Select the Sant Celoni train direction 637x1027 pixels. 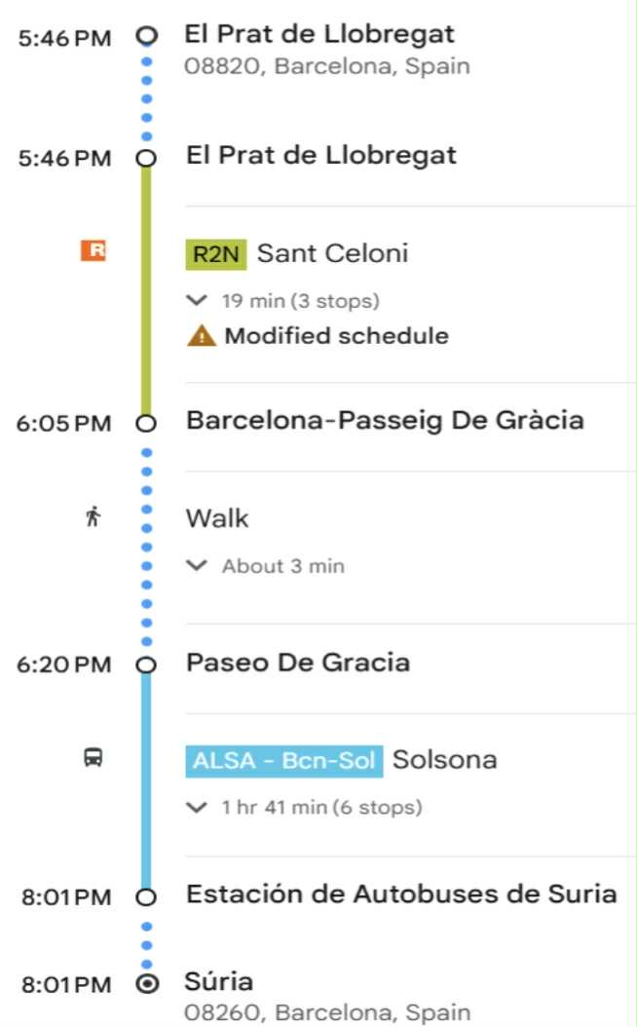[332, 254]
